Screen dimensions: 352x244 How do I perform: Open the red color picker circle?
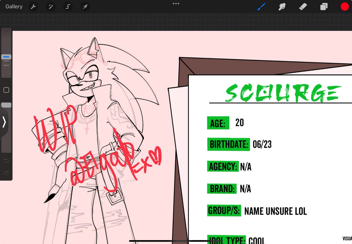pos(345,6)
